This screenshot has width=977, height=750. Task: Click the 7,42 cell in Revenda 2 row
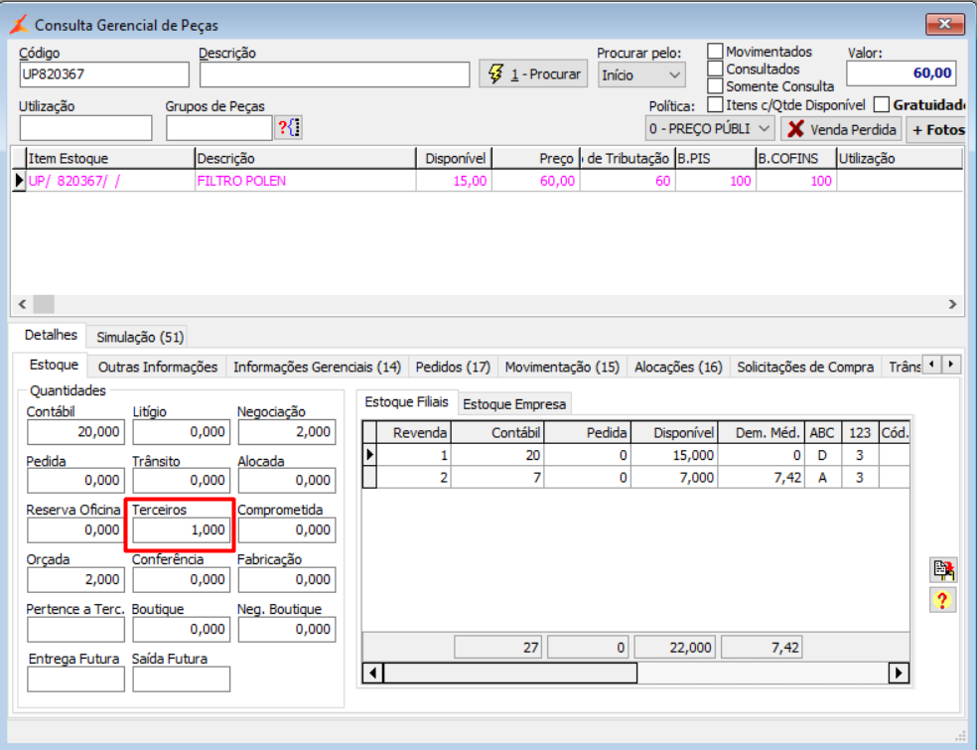(x=761, y=478)
